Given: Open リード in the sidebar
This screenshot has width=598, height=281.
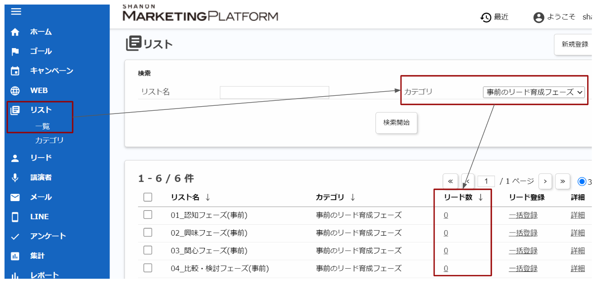Looking at the screenshot, I should coord(41,158).
